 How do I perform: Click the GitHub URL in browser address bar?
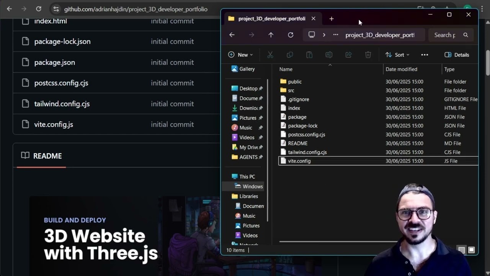[136, 9]
